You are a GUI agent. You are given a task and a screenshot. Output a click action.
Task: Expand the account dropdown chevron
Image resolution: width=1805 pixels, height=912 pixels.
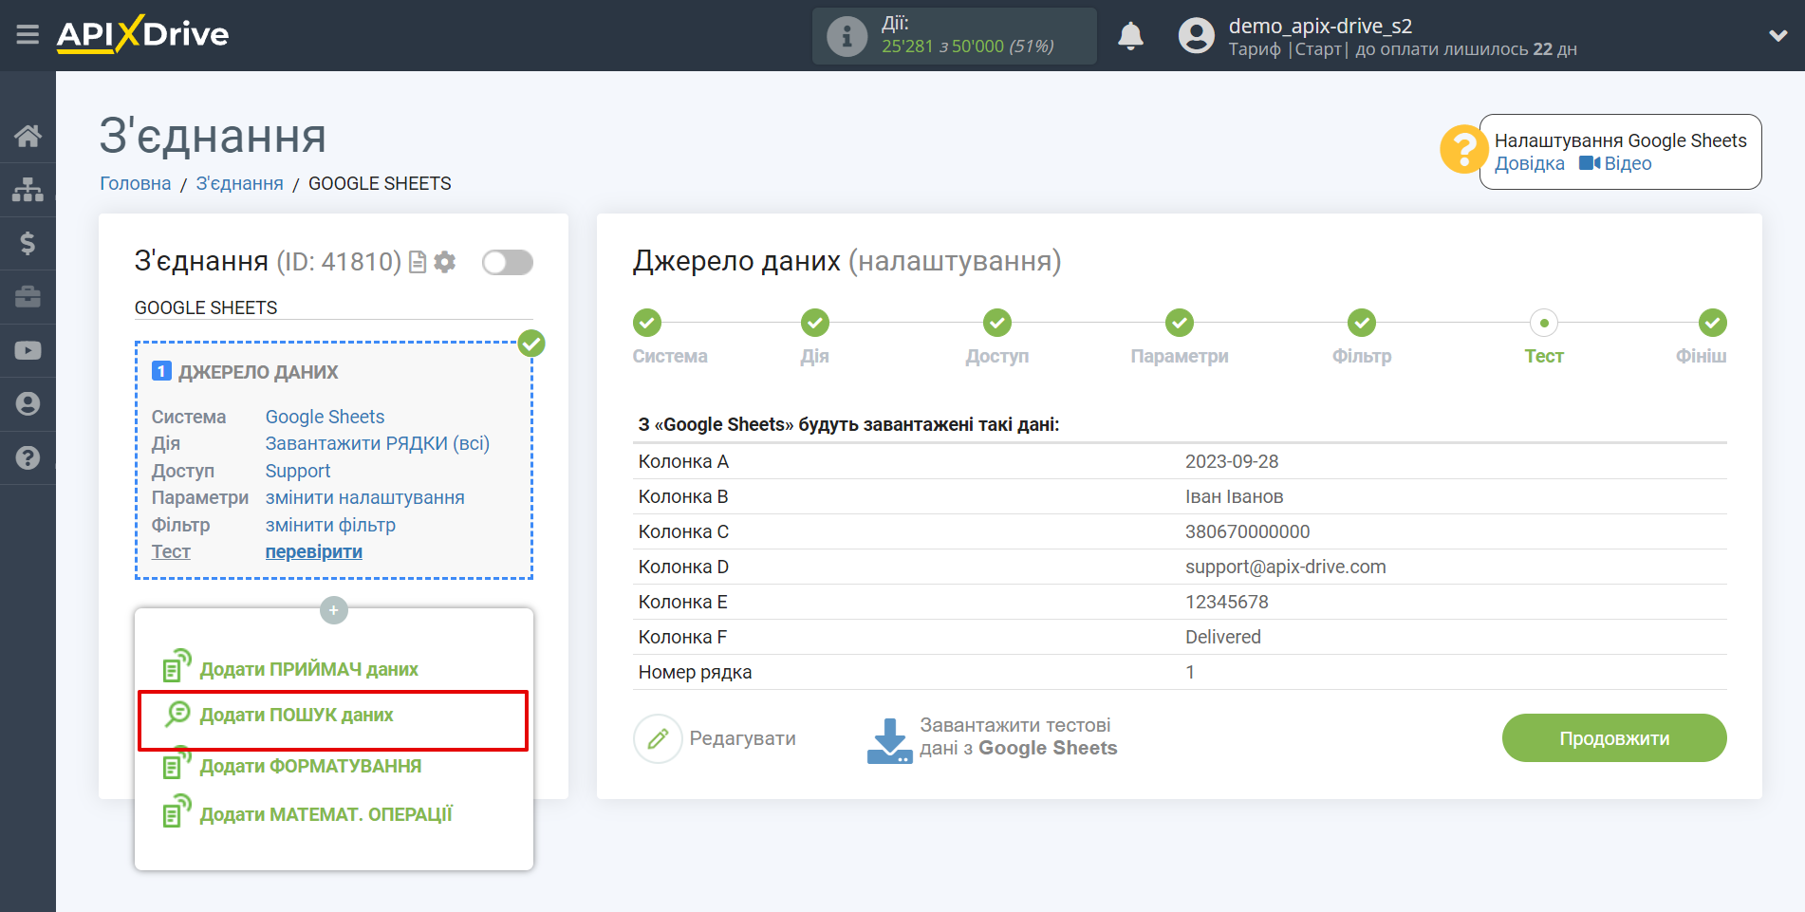click(x=1778, y=36)
